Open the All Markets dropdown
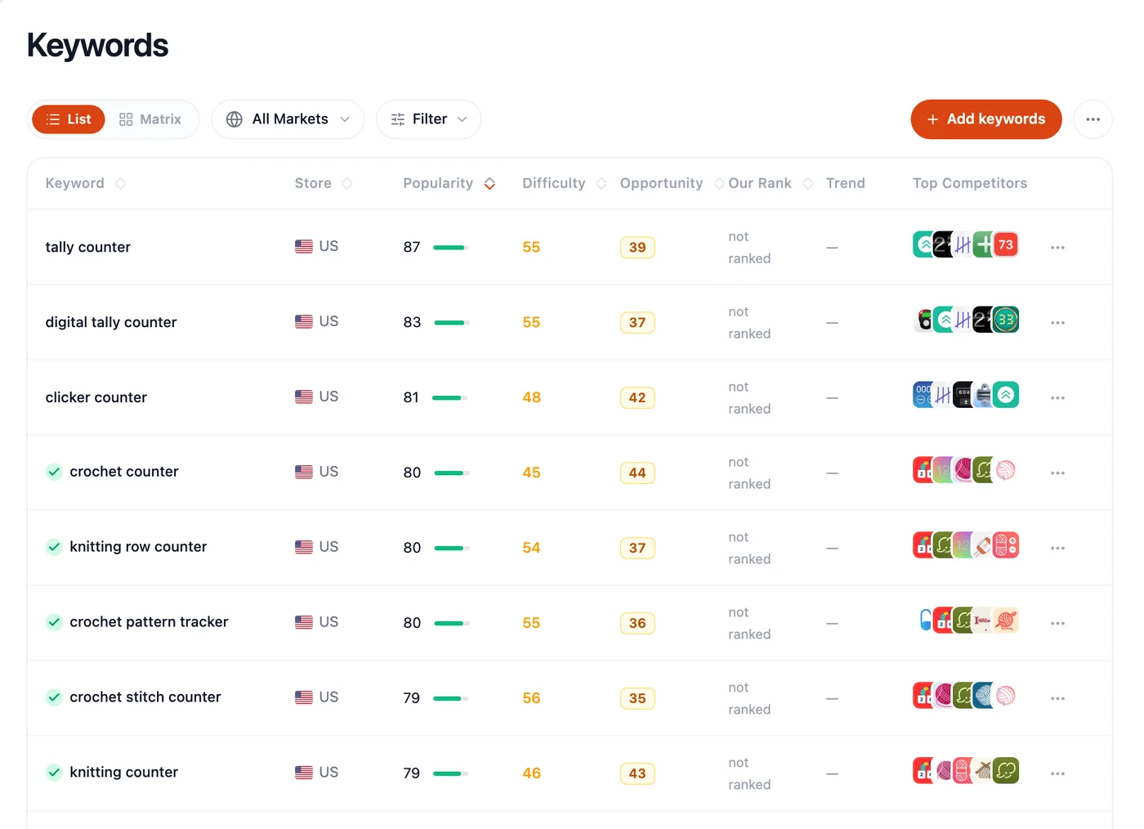Screen dimensions: 1144x829 288,119
